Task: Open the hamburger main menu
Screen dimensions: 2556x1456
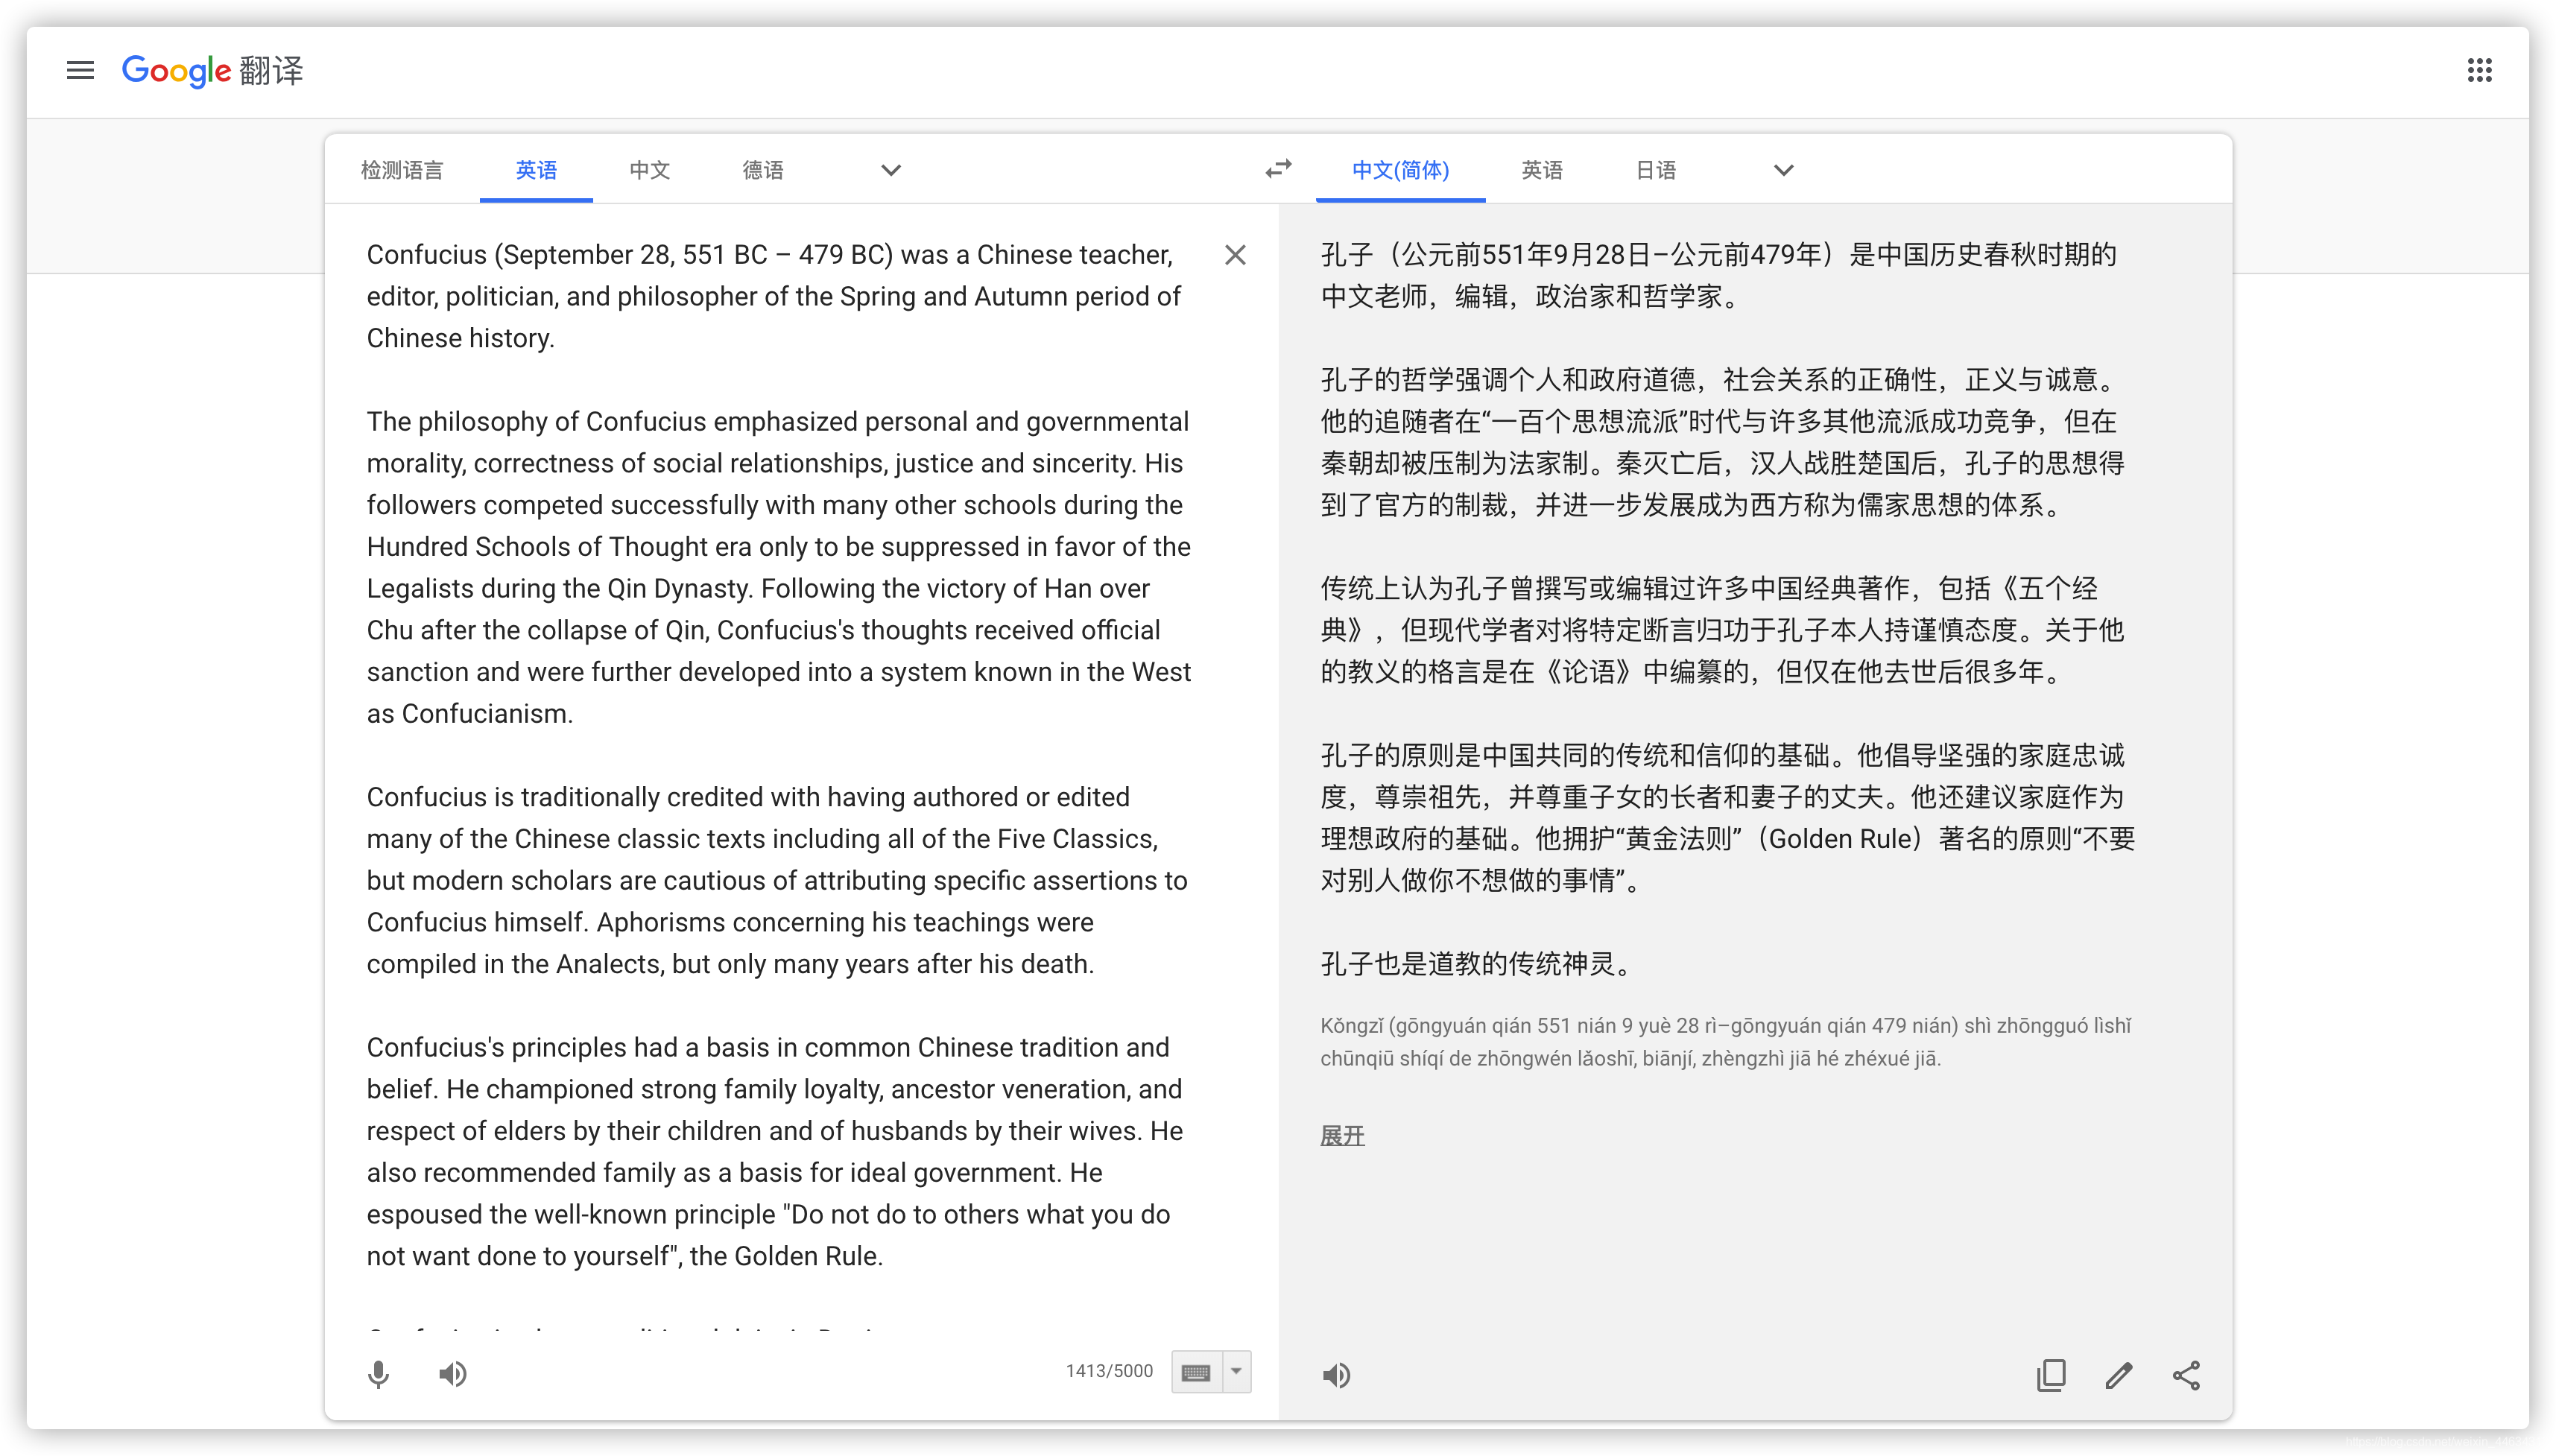Action: point(80,70)
